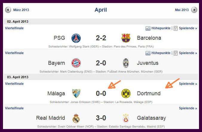Go to Mai 2013 fixtures
Viewport: 202px width, 132px height.
coord(182,10)
